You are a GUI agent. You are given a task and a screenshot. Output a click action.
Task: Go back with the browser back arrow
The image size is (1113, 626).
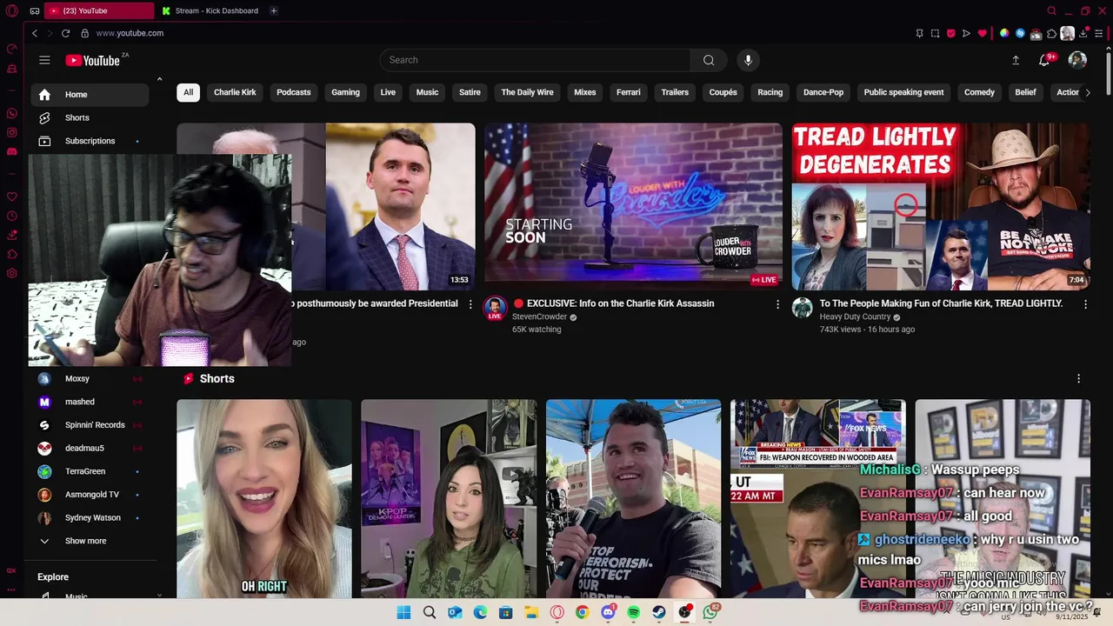click(x=34, y=33)
